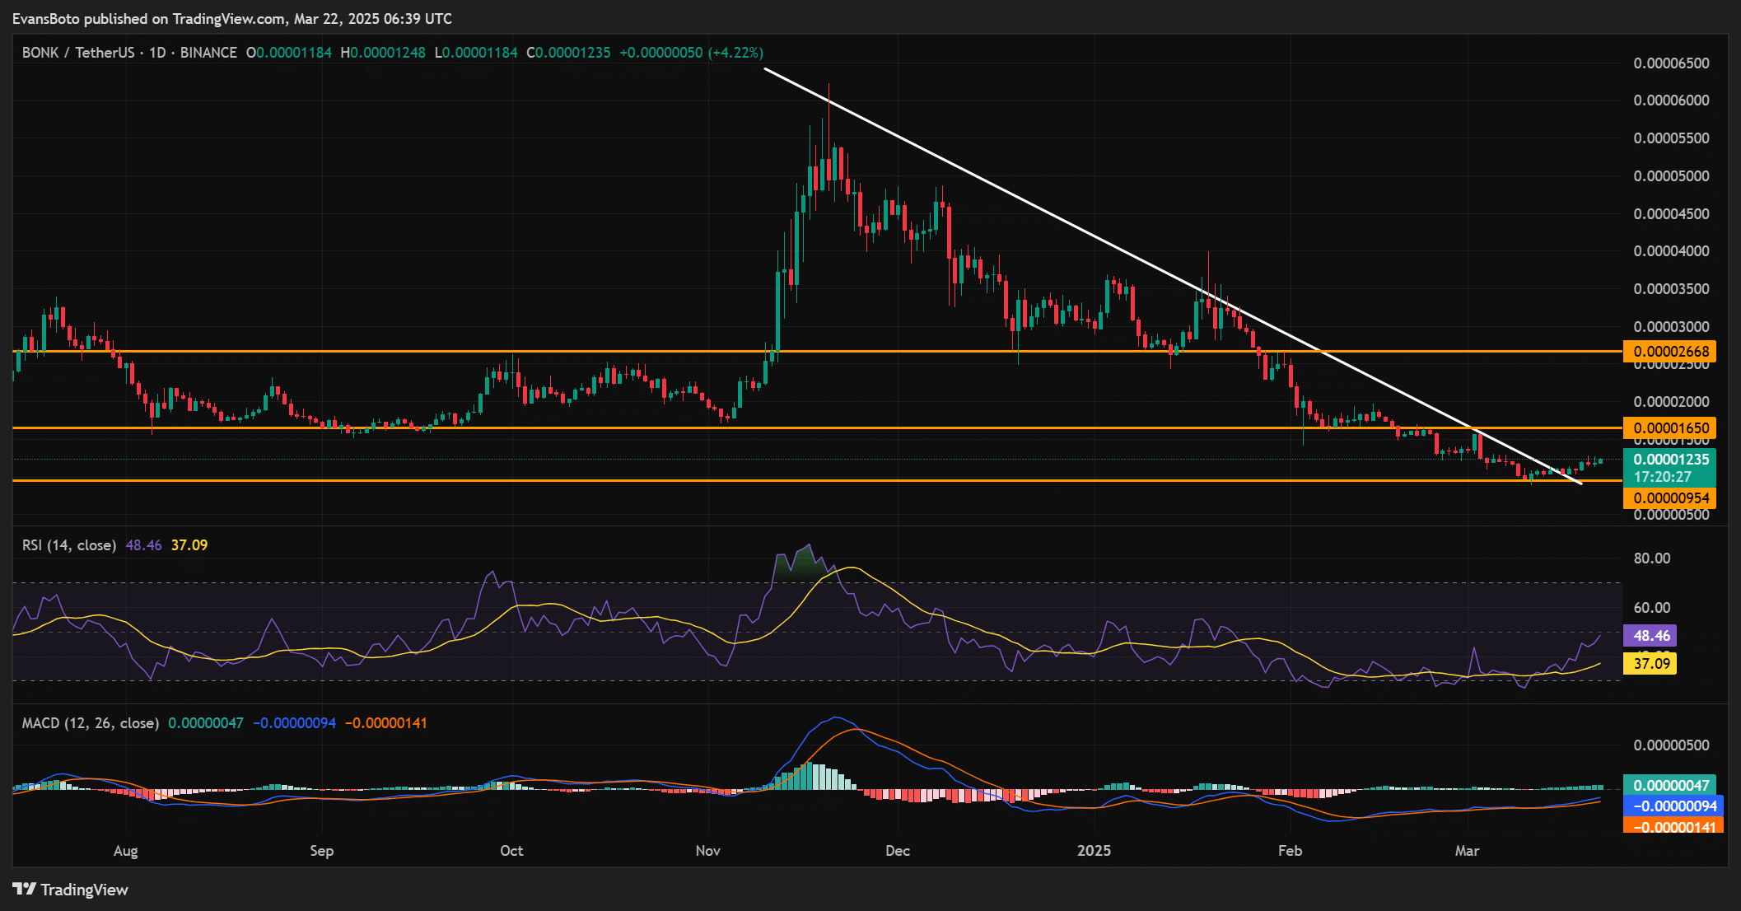Click the open value O0.00001184

(x=289, y=53)
